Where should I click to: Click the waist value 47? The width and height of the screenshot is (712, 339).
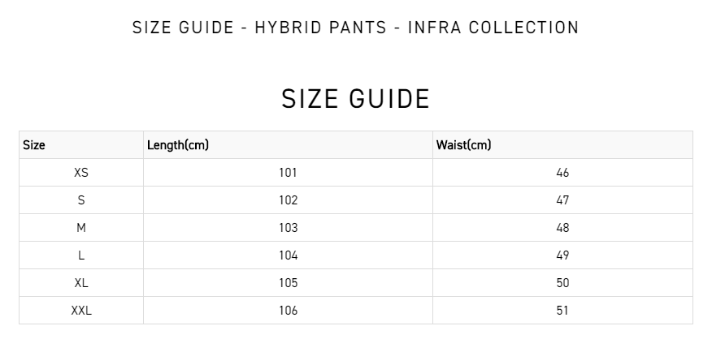pos(562,200)
